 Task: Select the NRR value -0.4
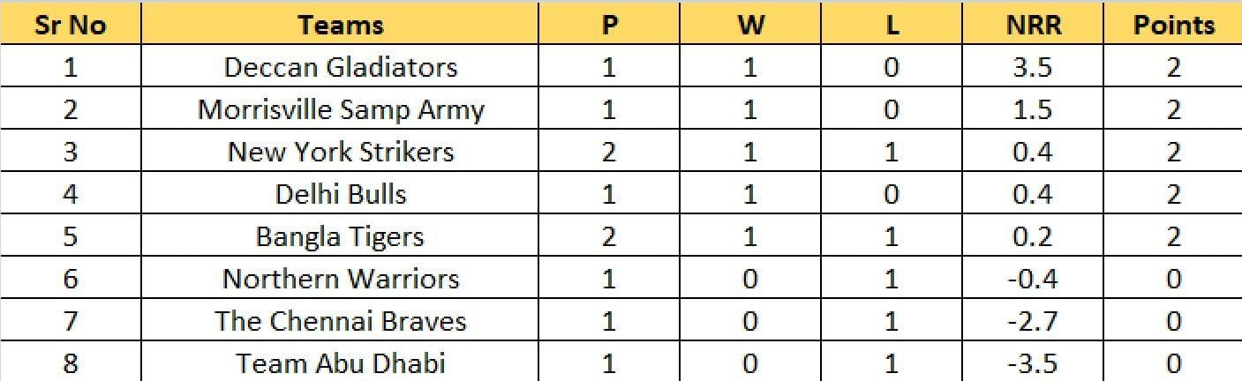[x=1033, y=279]
